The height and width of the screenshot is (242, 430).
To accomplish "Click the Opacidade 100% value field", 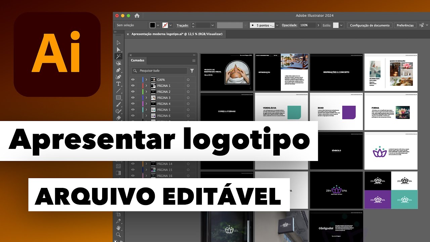I will (x=307, y=25).
